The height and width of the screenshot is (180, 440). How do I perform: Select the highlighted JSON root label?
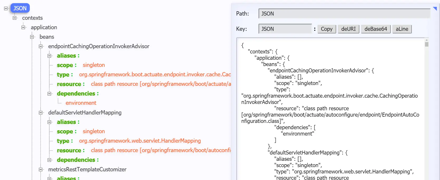pyautogui.click(x=20, y=8)
